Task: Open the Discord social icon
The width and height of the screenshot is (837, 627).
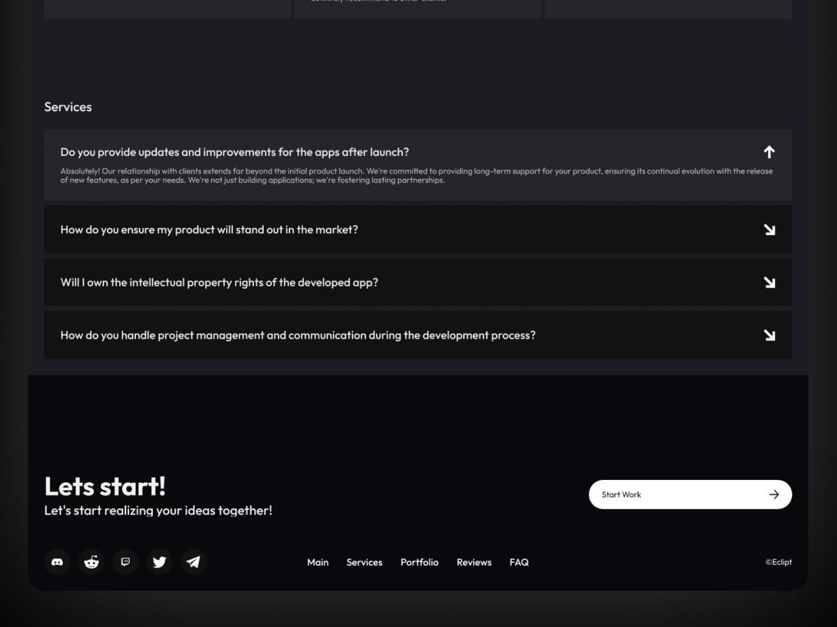Action: click(57, 562)
